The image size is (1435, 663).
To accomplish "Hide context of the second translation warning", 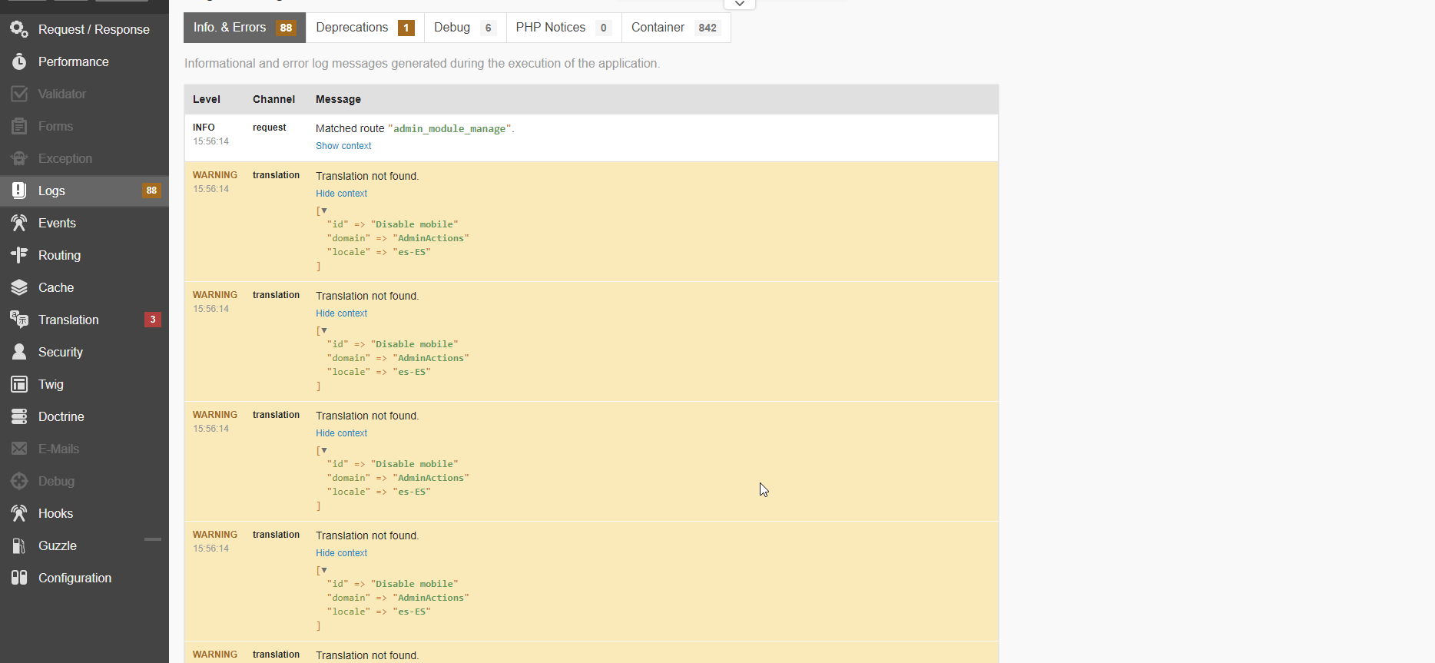I will [341, 313].
